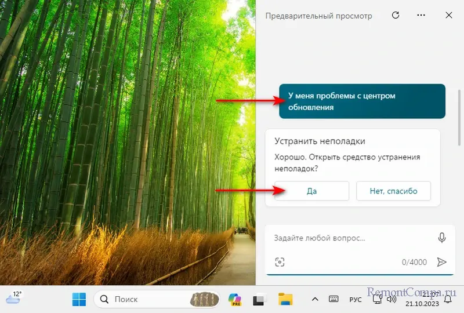
Task: Expand hidden system tray icons chevron
Action: click(x=315, y=299)
